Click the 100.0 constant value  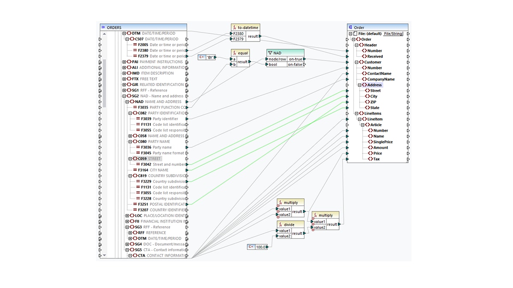[260, 247]
